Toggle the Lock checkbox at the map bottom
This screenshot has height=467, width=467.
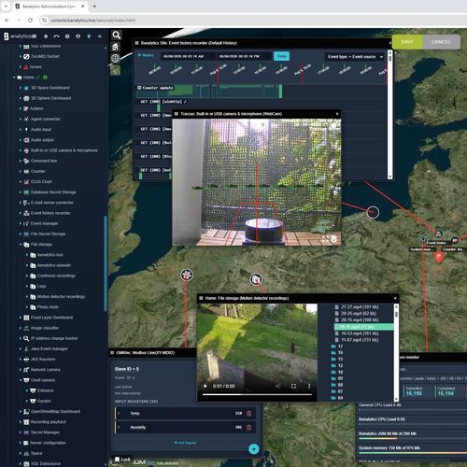pyautogui.click(x=118, y=459)
